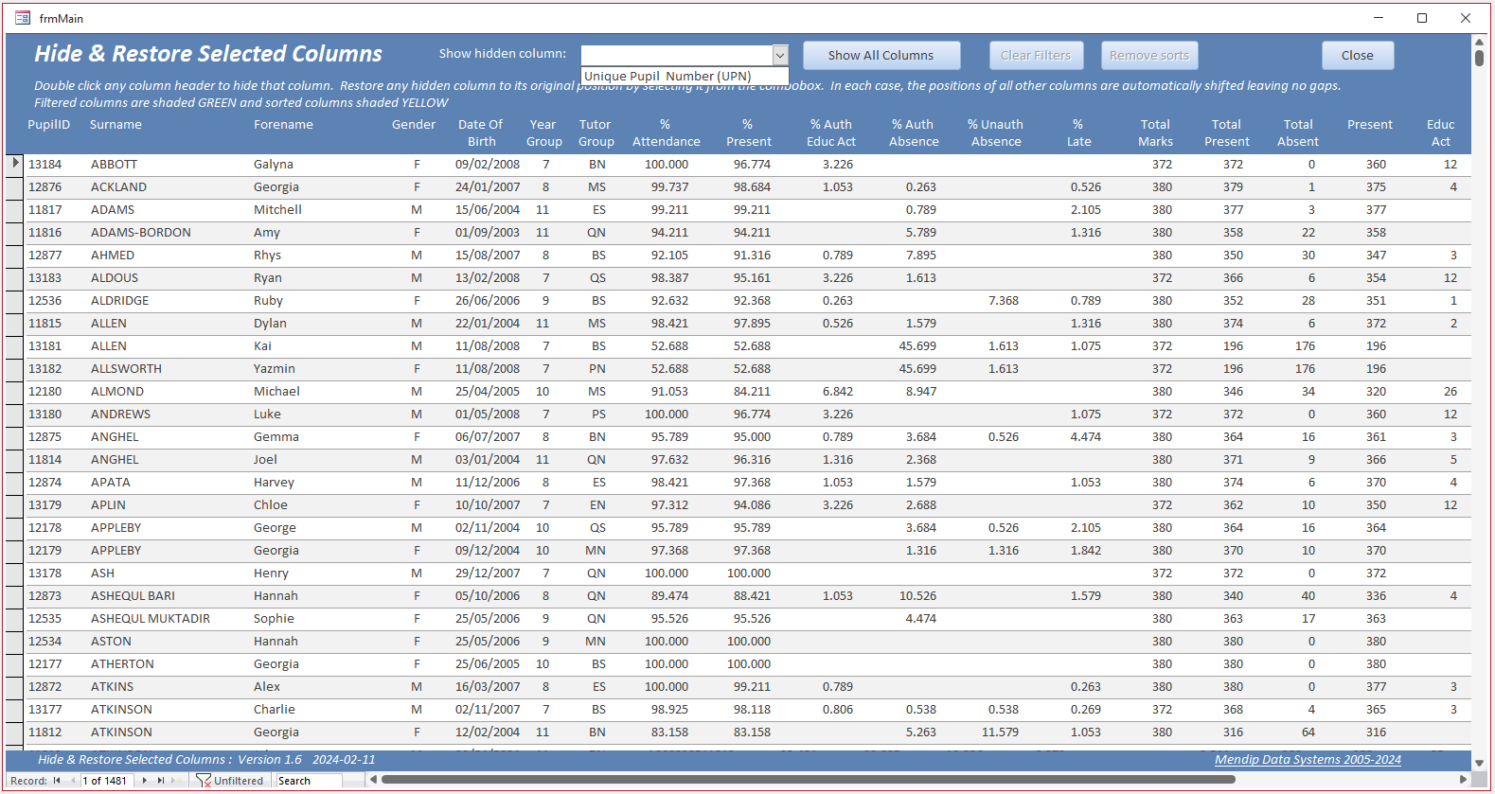The height and width of the screenshot is (794, 1495).
Task: Click the Close button on the form
Action: tap(1358, 55)
